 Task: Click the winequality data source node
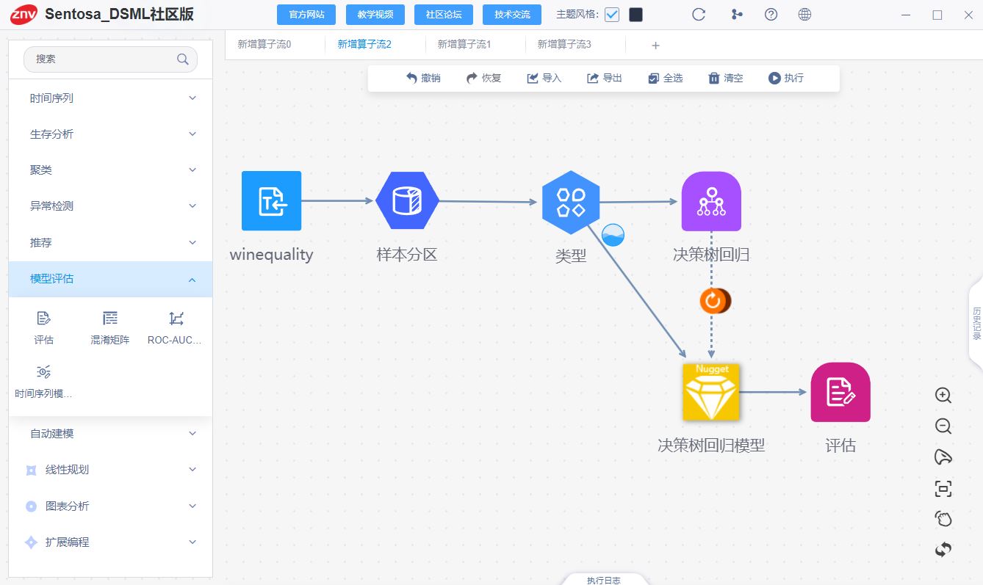pyautogui.click(x=271, y=200)
